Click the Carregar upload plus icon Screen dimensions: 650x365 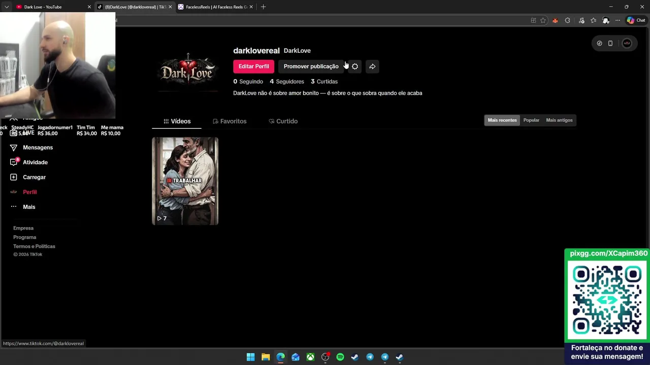(x=14, y=177)
